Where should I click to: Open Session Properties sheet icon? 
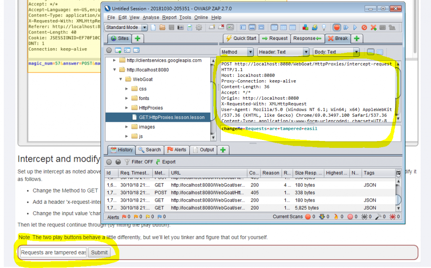coord(190,27)
